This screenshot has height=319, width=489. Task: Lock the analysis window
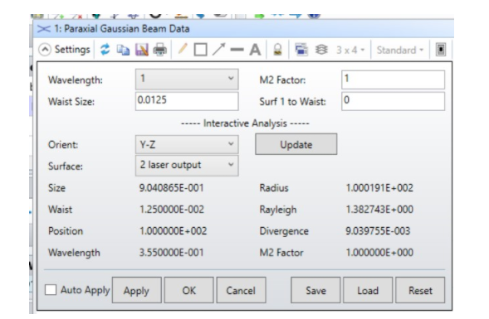point(277,50)
